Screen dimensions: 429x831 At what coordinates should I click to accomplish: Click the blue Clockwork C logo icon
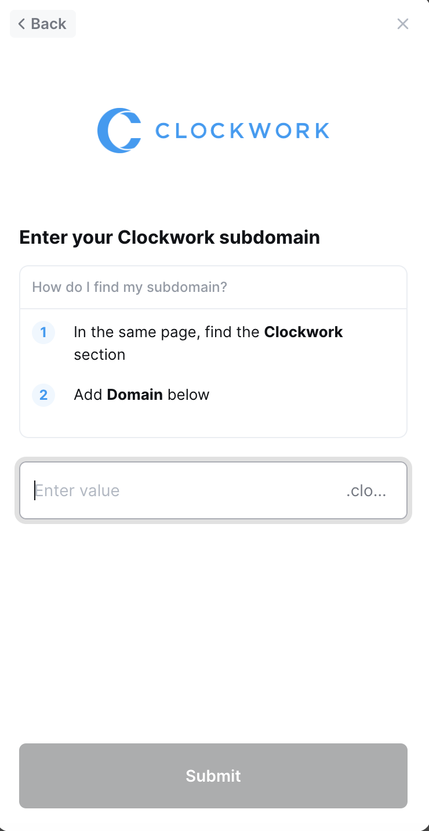pos(119,131)
